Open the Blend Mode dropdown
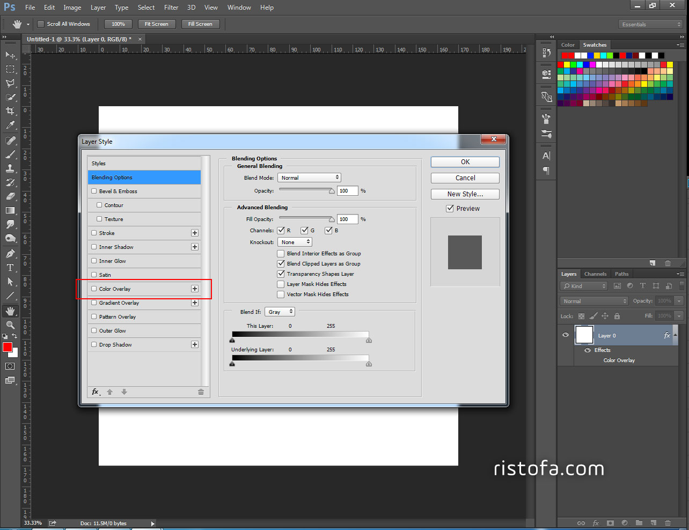The height and width of the screenshot is (530, 689). point(309,177)
